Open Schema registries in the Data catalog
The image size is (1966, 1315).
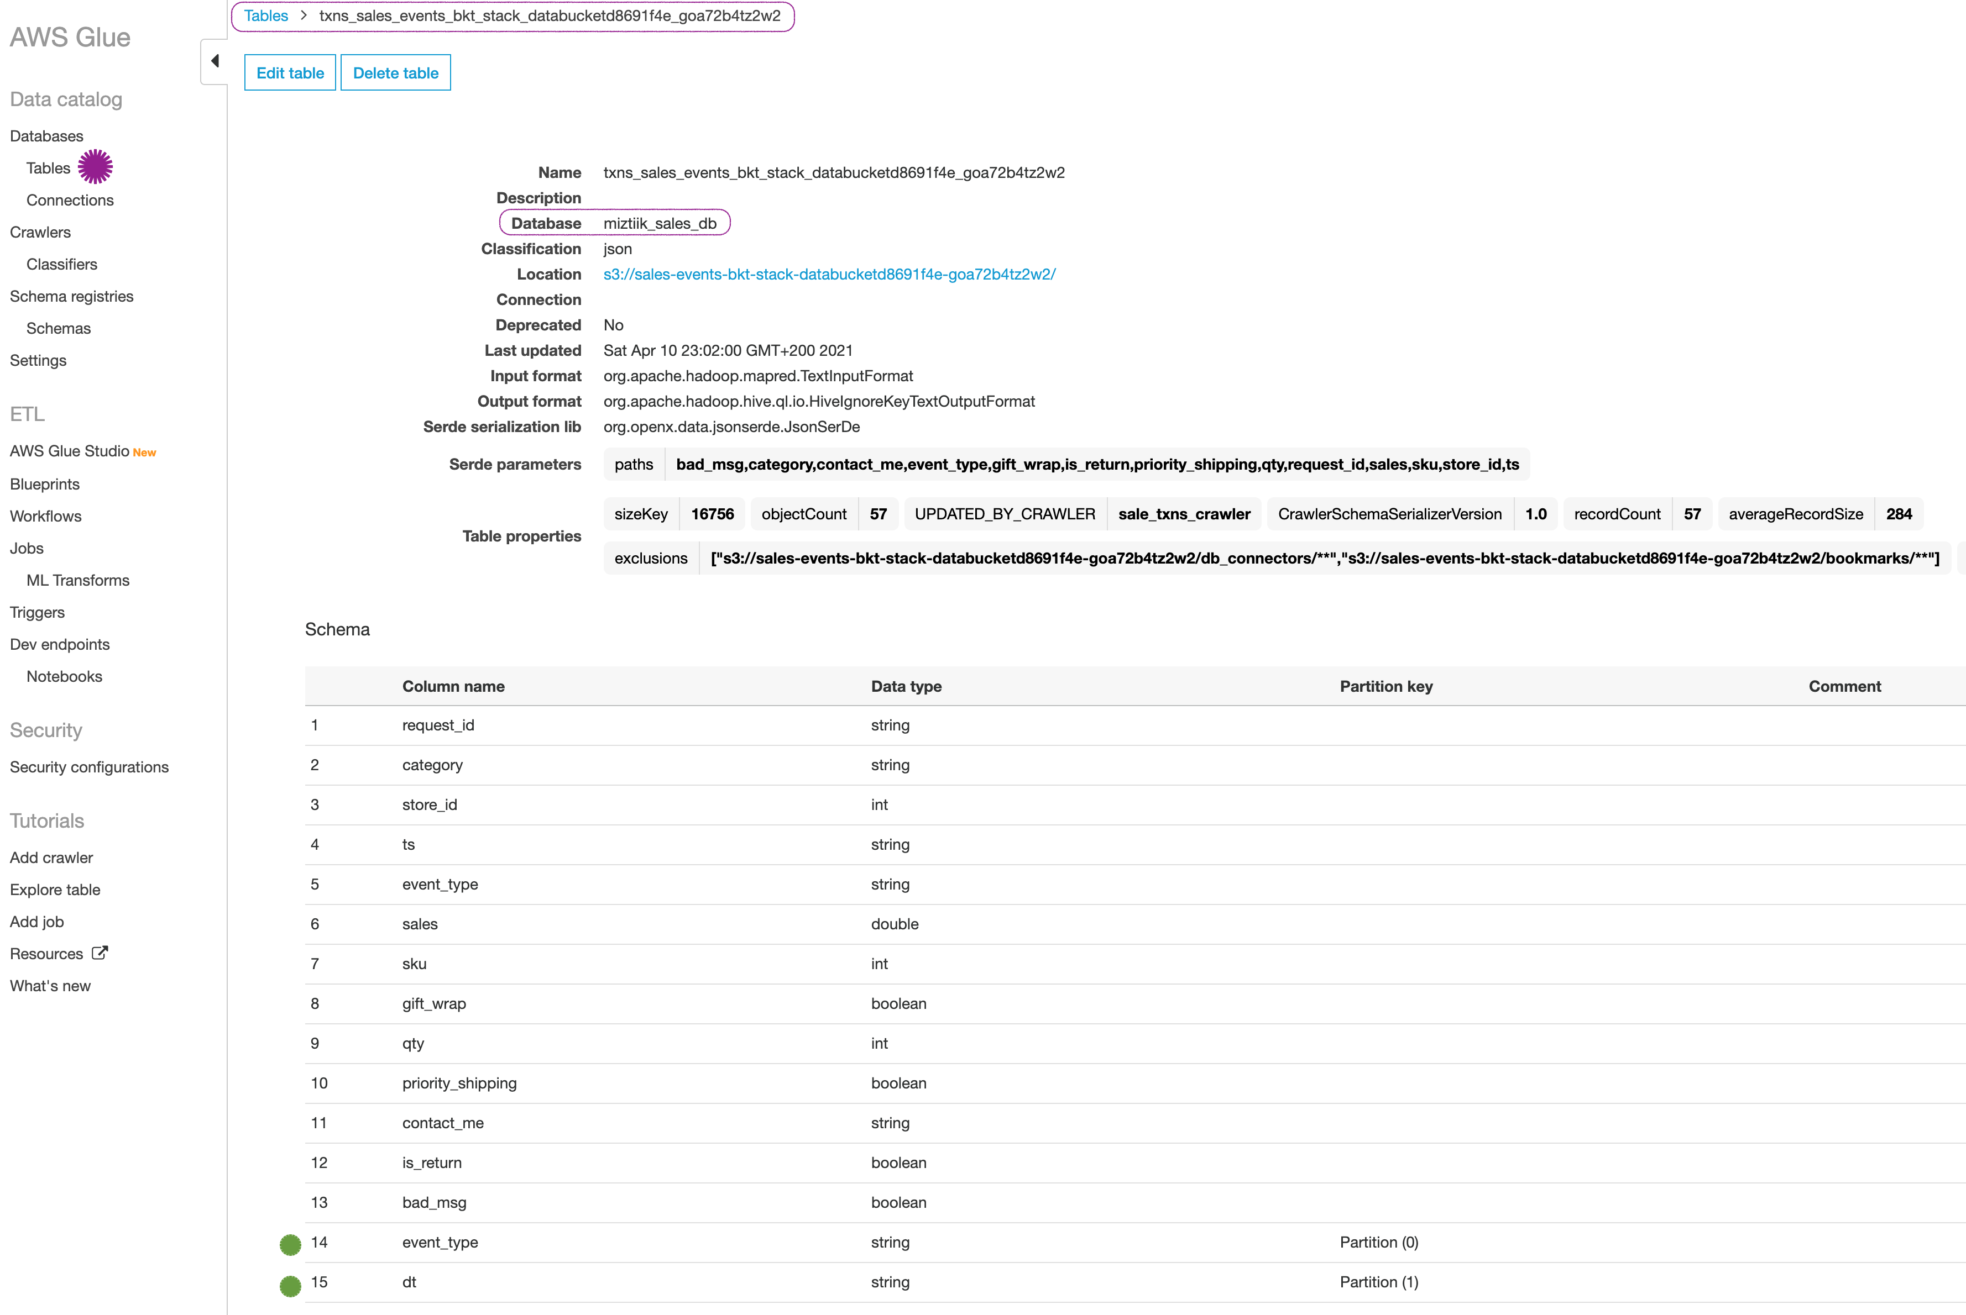[x=71, y=296]
